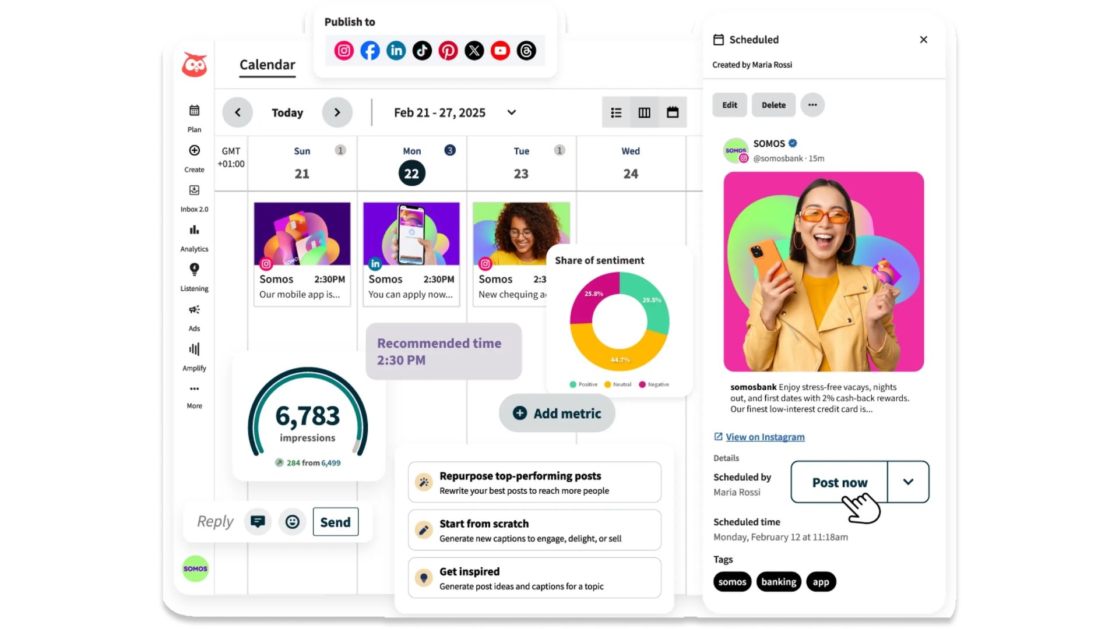
Task: Open the Post now dropdown arrow
Action: [907, 482]
